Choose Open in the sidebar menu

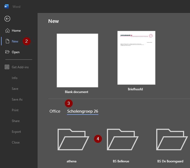pos(16,52)
